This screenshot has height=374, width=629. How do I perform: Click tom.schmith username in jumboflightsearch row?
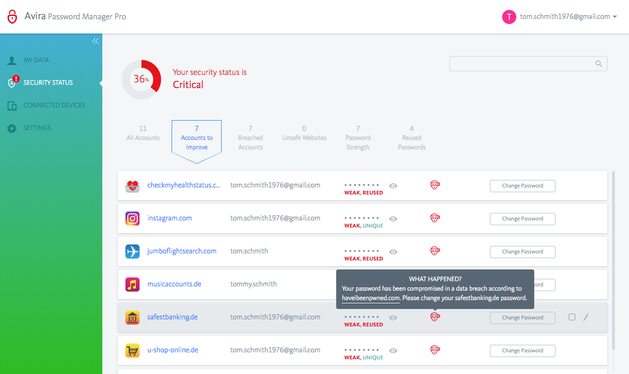pos(249,251)
